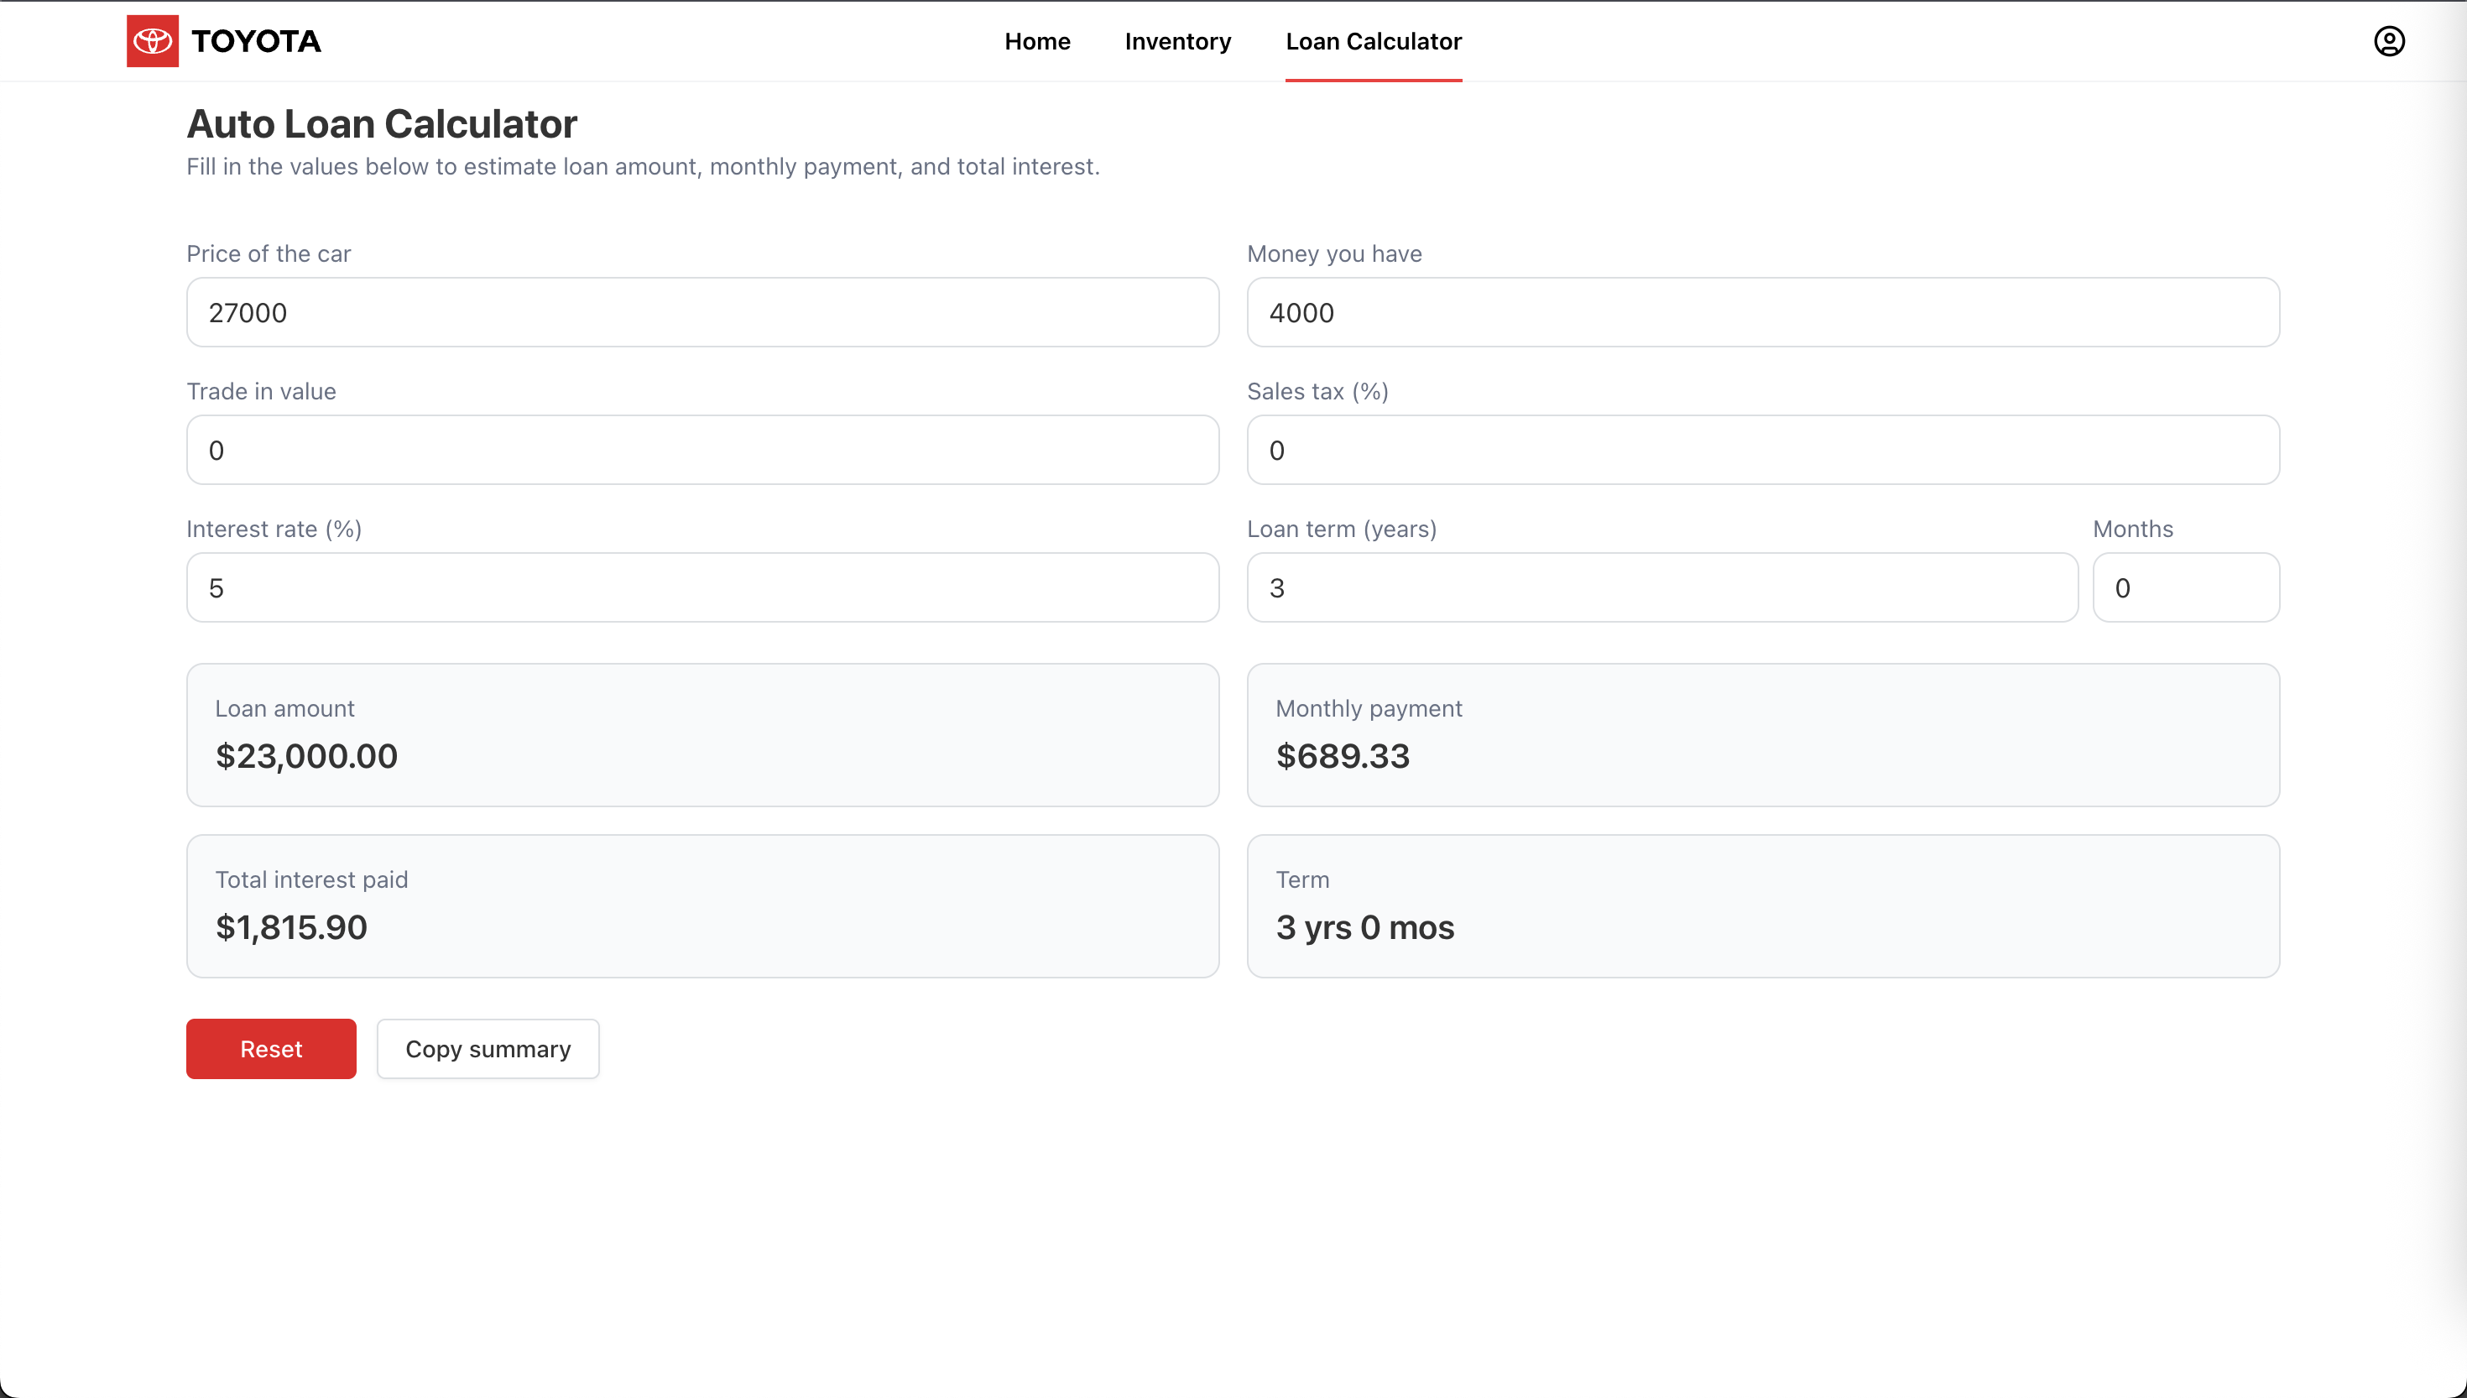Select the Sales tax (%) input
This screenshot has height=1398, width=2467.
click(x=1761, y=450)
